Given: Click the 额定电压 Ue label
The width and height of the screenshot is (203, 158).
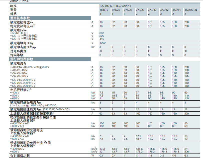Looking at the screenshot, I should point(18,30).
